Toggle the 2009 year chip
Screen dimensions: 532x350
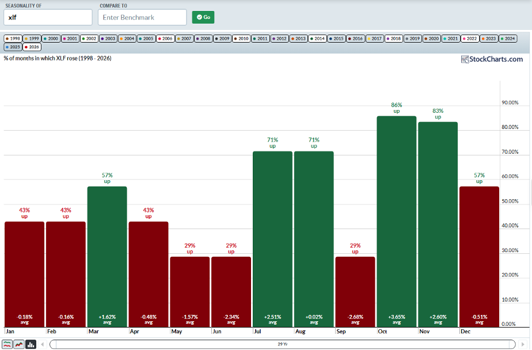tap(222, 39)
